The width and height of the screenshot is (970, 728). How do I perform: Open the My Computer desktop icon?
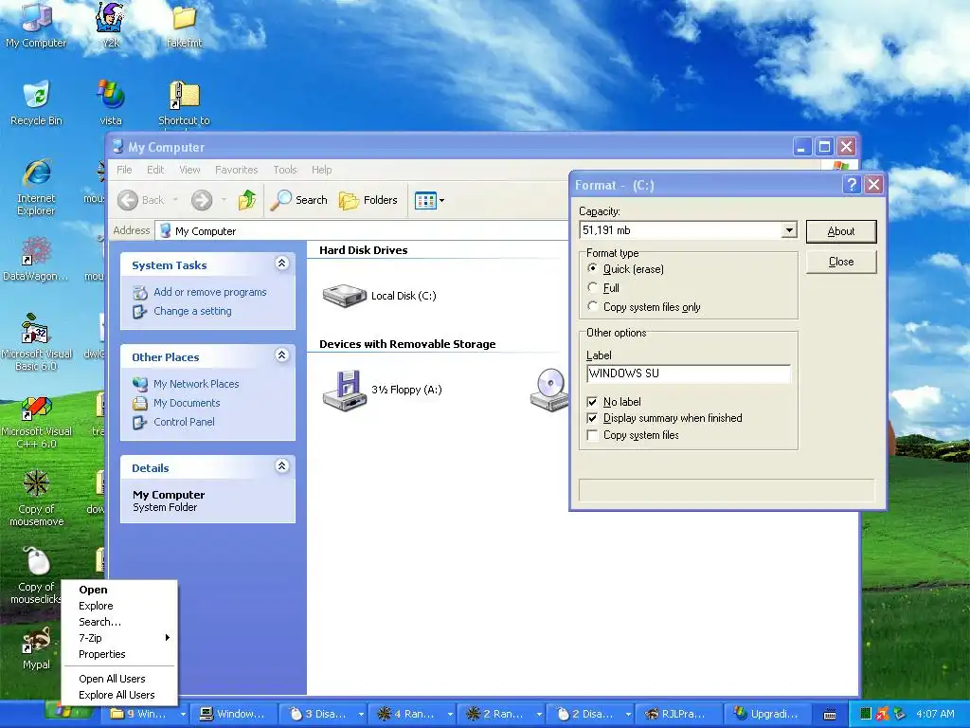(x=36, y=25)
